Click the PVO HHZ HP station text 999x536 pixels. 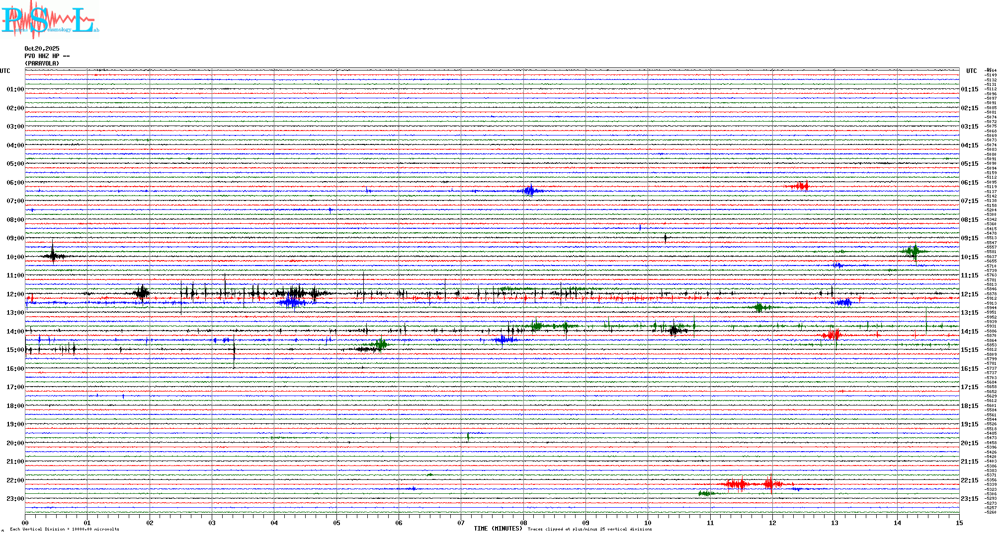(47, 56)
